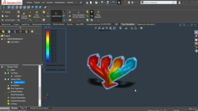Viewport: 198px width, 111px height.
Task: Click the exhaust manifold model in viewport
Action: pyautogui.click(x=112, y=71)
